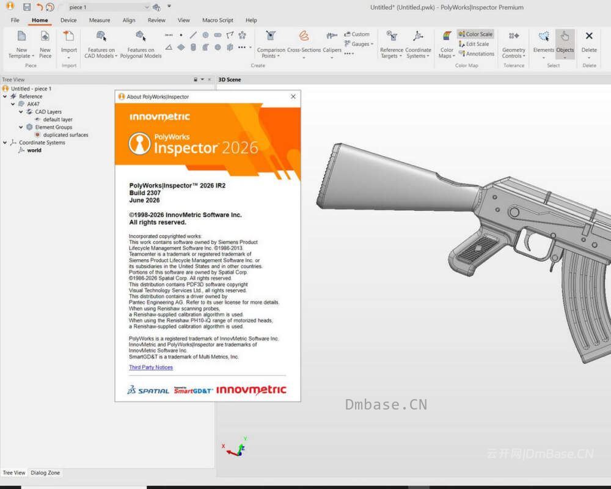Open the piece 1 combo box
611x489 pixels.
tap(108, 7)
